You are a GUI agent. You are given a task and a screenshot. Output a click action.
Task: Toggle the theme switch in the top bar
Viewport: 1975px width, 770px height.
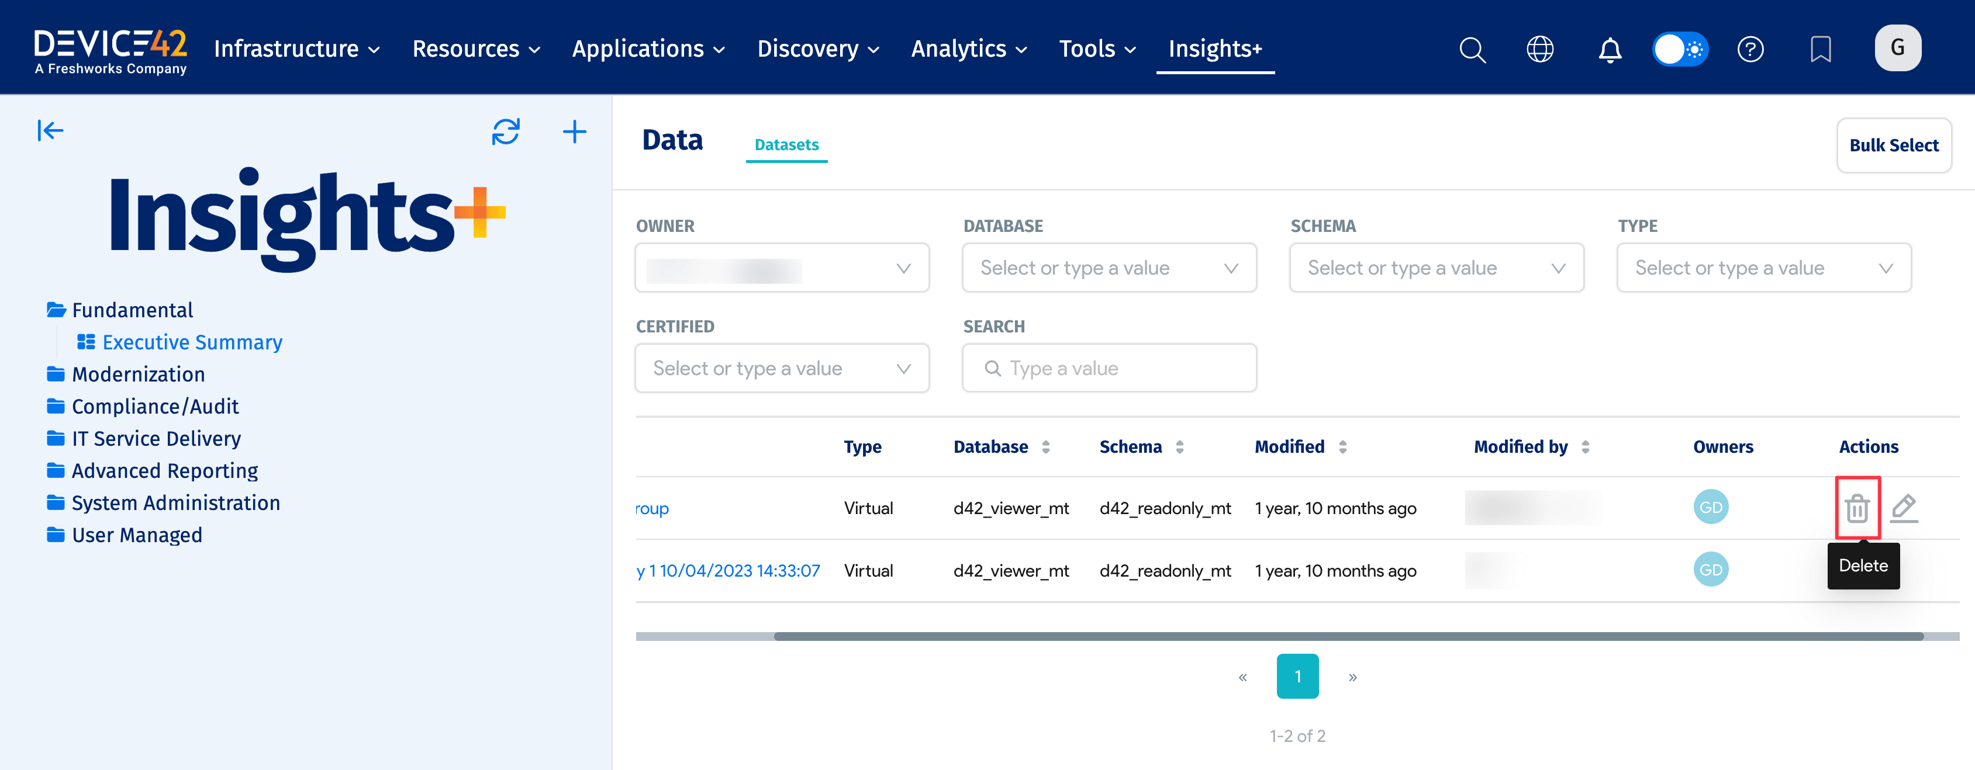1680,48
